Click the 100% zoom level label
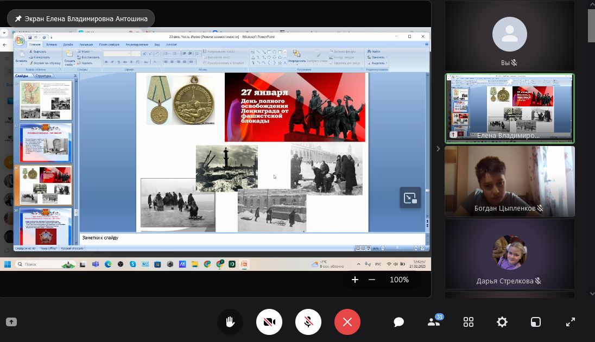Image resolution: width=595 pixels, height=342 pixels. 399,280
